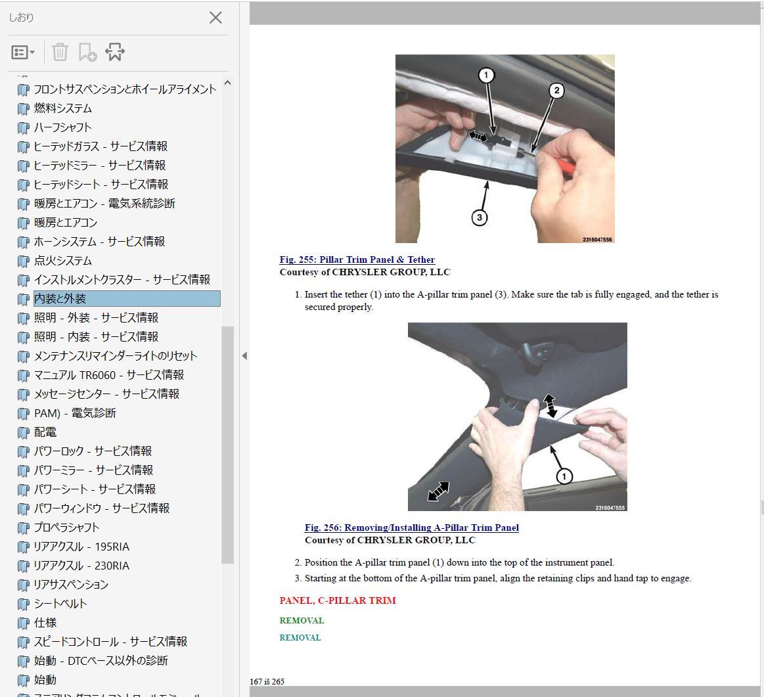Open Fig. 256: Removing/Installing A-Pillar Trim Panel link
The height and width of the screenshot is (697, 764).
click(412, 528)
